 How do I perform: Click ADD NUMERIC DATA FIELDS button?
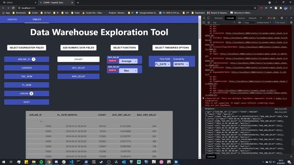coord(79,48)
